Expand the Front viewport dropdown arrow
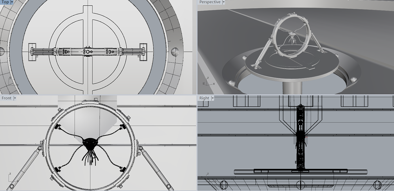 pyautogui.click(x=15, y=98)
